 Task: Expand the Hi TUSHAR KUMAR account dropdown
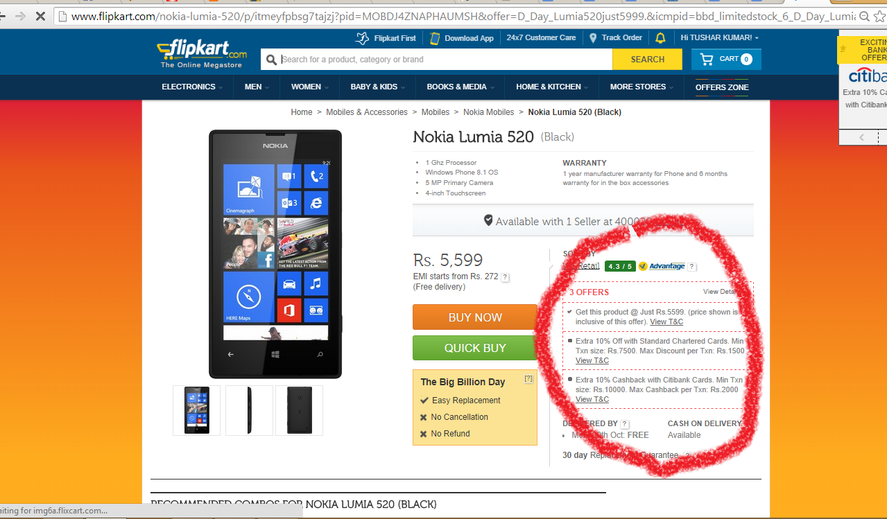pos(720,38)
